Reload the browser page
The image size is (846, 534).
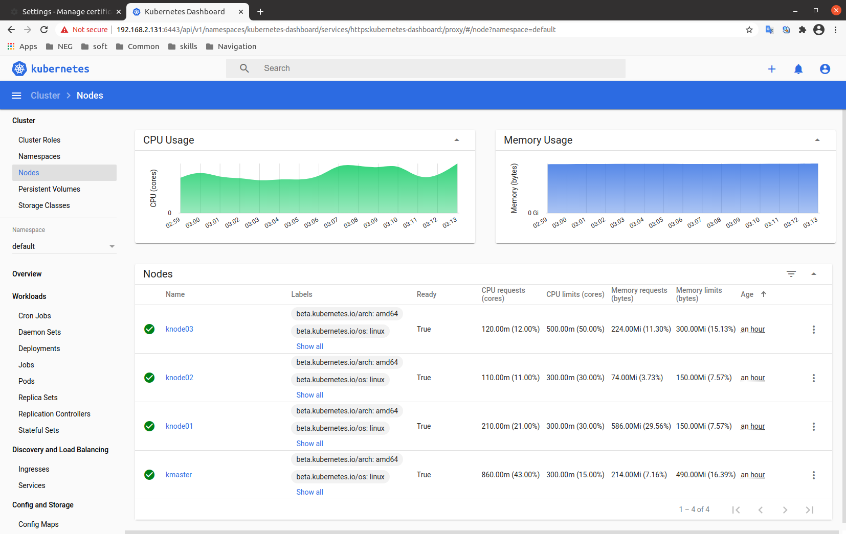tap(44, 30)
